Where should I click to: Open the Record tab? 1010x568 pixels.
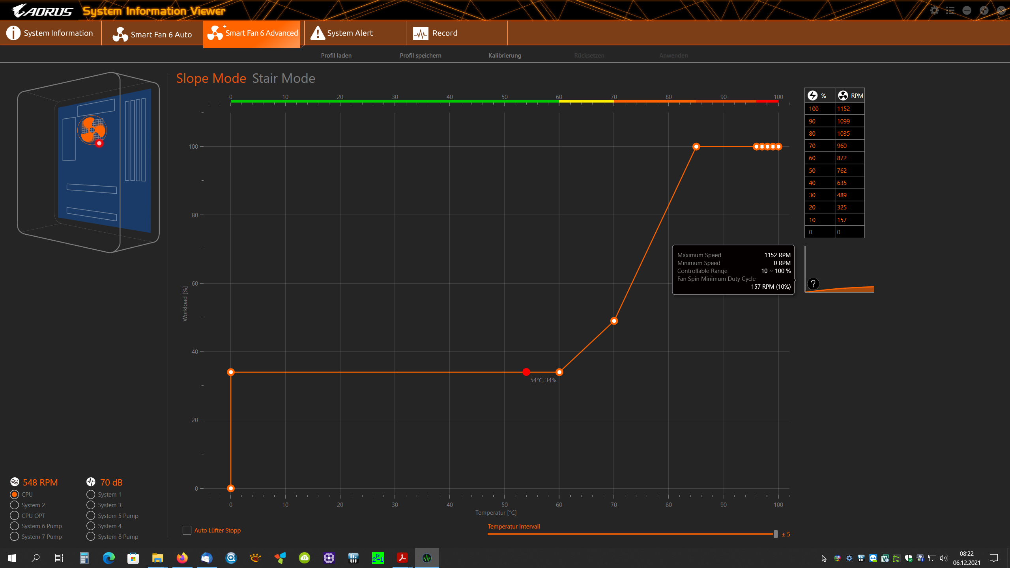point(444,33)
